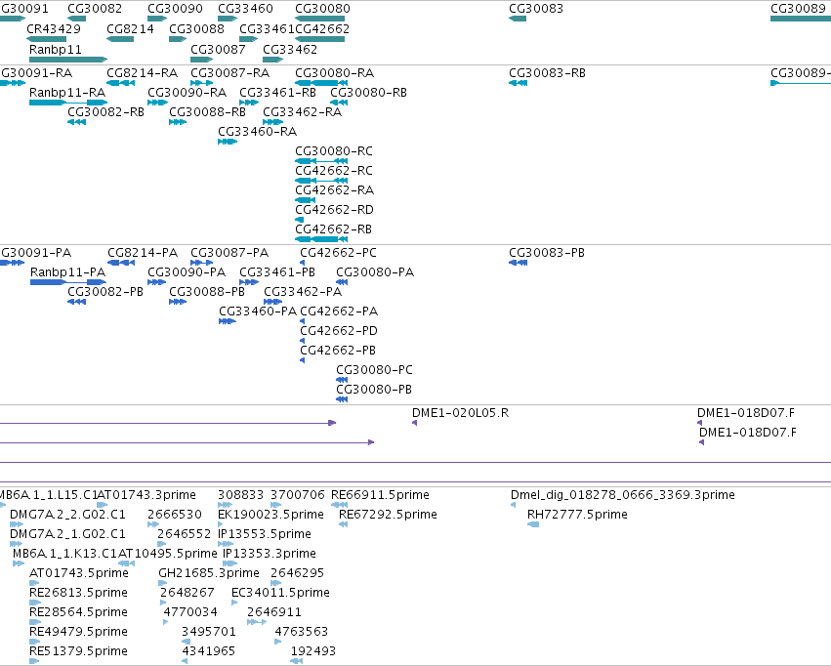
Task: Select the IP13553.5prime EST label
Action: (265, 534)
